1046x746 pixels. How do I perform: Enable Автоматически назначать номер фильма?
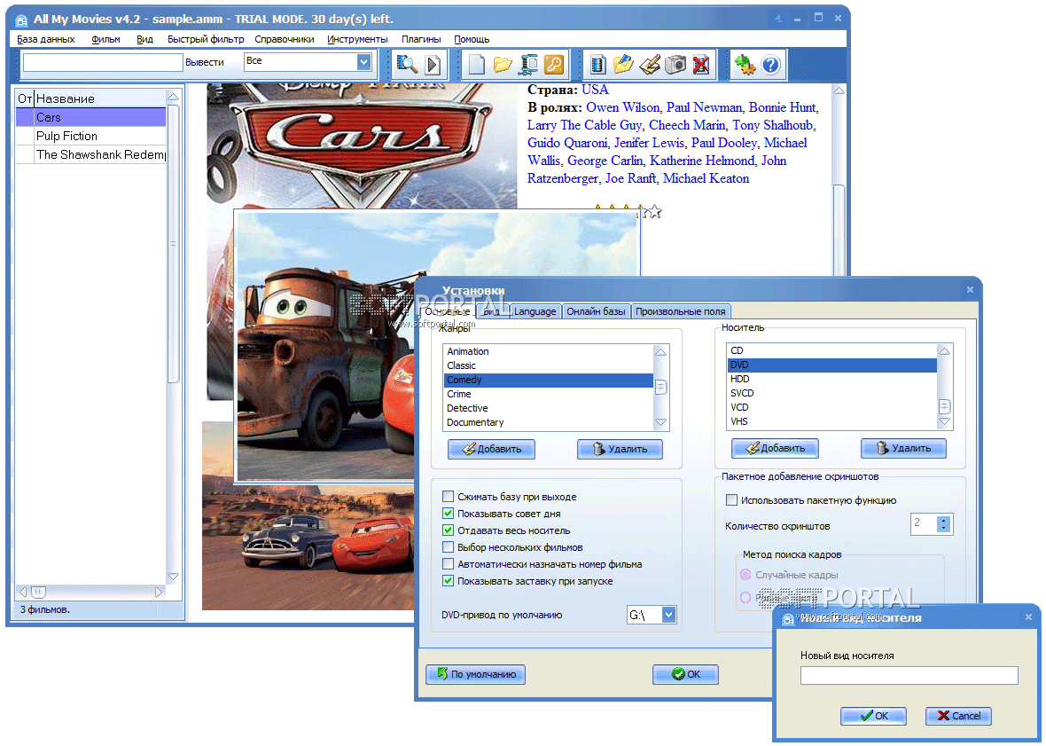[449, 564]
